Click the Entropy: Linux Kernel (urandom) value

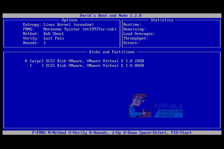click(x=69, y=25)
